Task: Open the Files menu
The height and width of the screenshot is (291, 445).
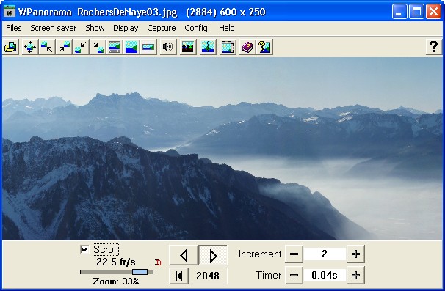Action: pos(14,28)
